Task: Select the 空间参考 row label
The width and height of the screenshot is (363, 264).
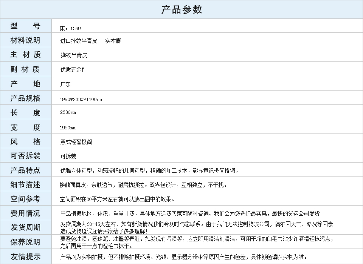Action: (25, 199)
